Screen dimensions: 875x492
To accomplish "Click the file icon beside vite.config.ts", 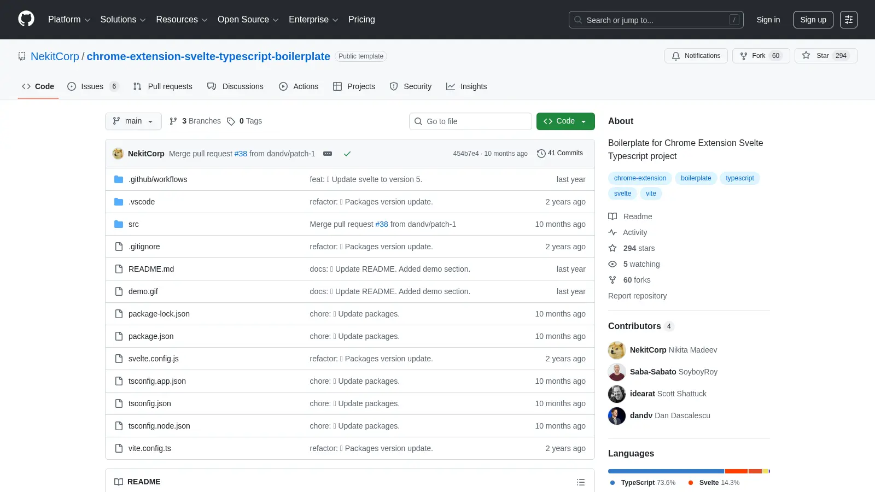I will (119, 448).
